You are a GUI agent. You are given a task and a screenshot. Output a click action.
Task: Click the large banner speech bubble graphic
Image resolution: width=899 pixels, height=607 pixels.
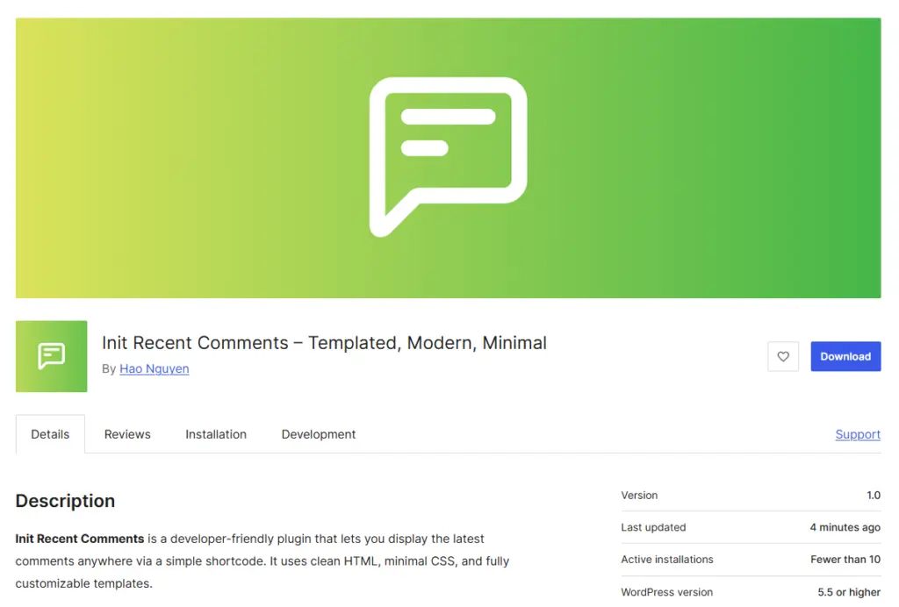pos(449,157)
